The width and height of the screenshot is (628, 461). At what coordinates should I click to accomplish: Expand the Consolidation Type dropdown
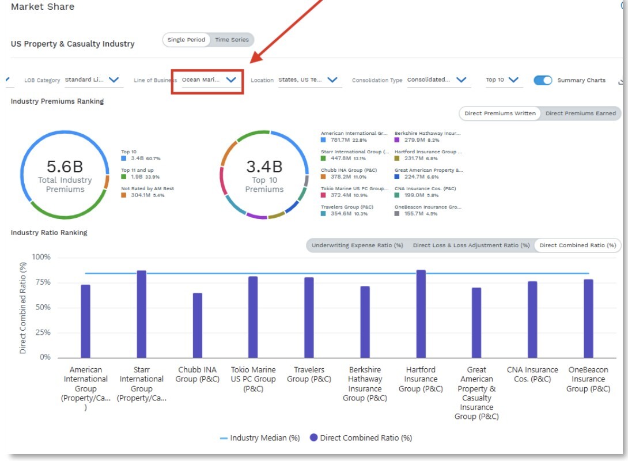[461, 80]
